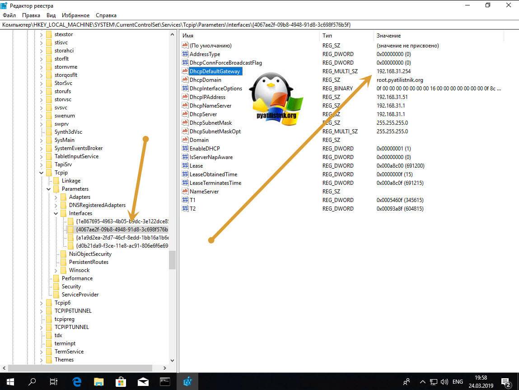The width and height of the screenshot is (519, 390).
Task: Open File Explorer taskbar icon
Action: tap(98, 382)
